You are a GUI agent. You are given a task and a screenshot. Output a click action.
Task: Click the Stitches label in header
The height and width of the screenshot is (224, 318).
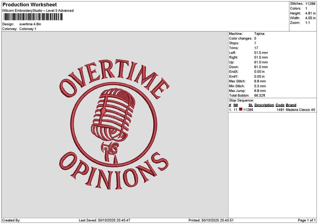[297, 4]
